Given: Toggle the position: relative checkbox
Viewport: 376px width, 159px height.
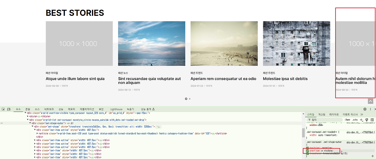Looking at the screenshot, I should (x=308, y=148).
